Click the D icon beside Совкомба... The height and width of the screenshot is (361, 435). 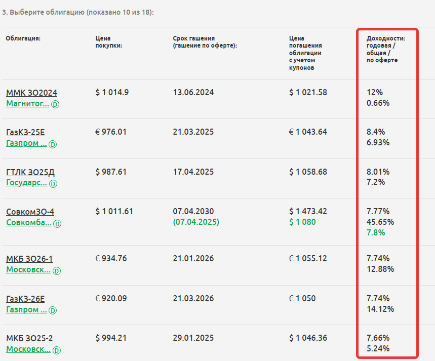tap(57, 224)
